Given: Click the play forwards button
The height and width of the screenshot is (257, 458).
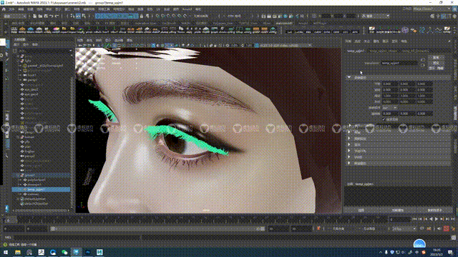Looking at the screenshot, I should 437,219.
